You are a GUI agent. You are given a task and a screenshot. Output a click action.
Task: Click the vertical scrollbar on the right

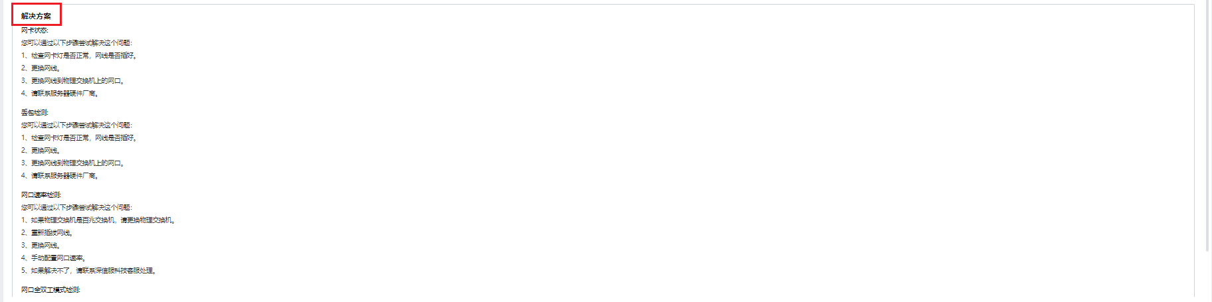coord(1207,126)
